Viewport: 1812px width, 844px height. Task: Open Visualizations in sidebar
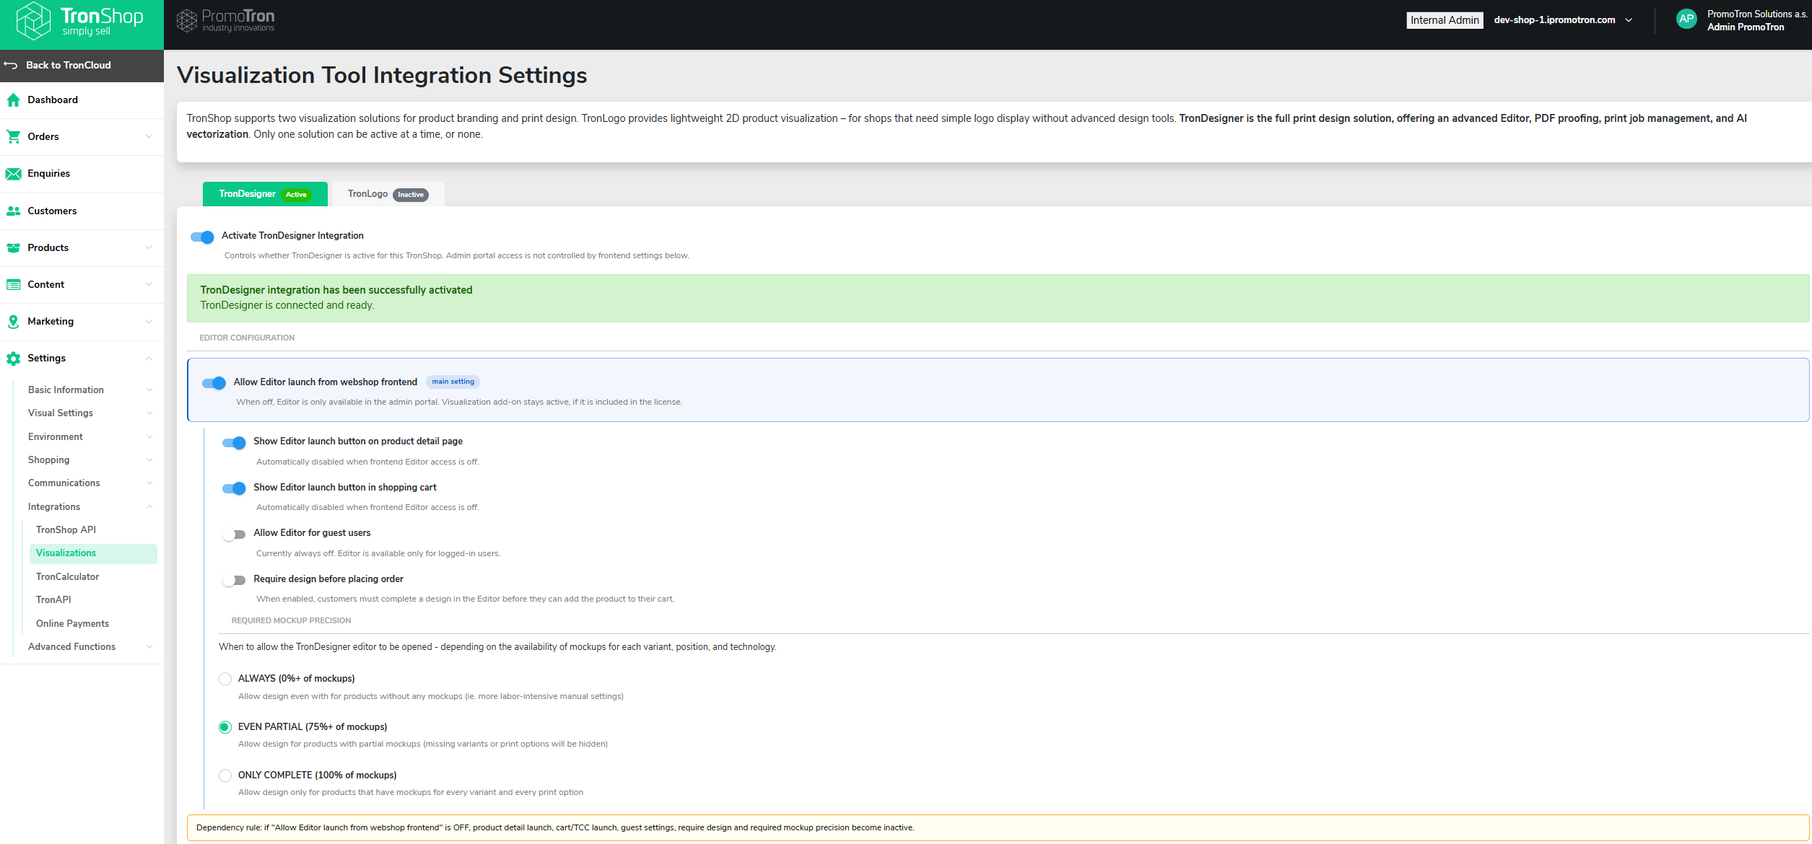click(93, 553)
